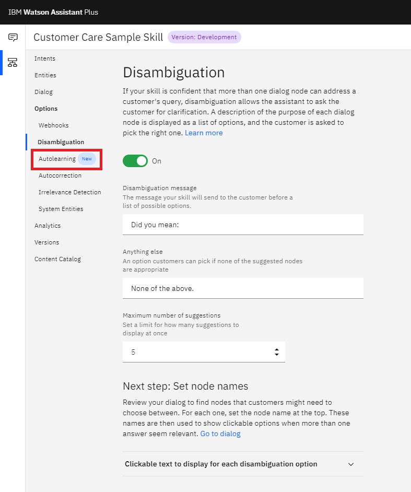Open the Autocorrection settings
Screen dimensions: 411x492
click(x=60, y=175)
